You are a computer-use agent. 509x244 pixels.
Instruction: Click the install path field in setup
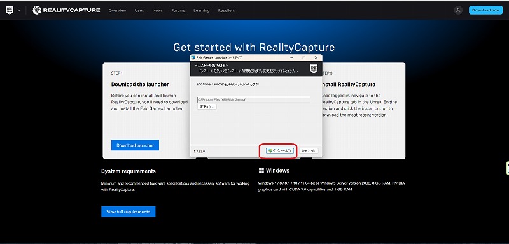point(254,99)
